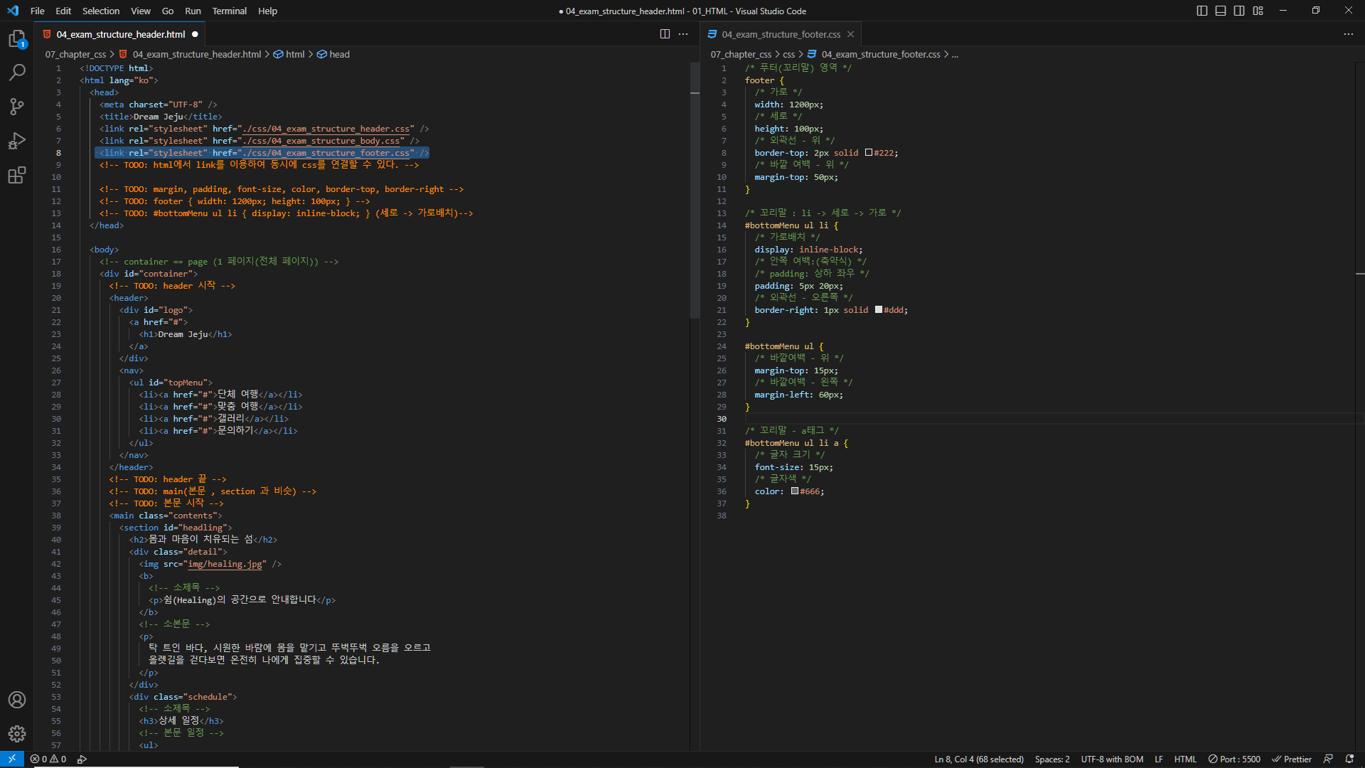Expand the head breadcrumb item

[339, 54]
